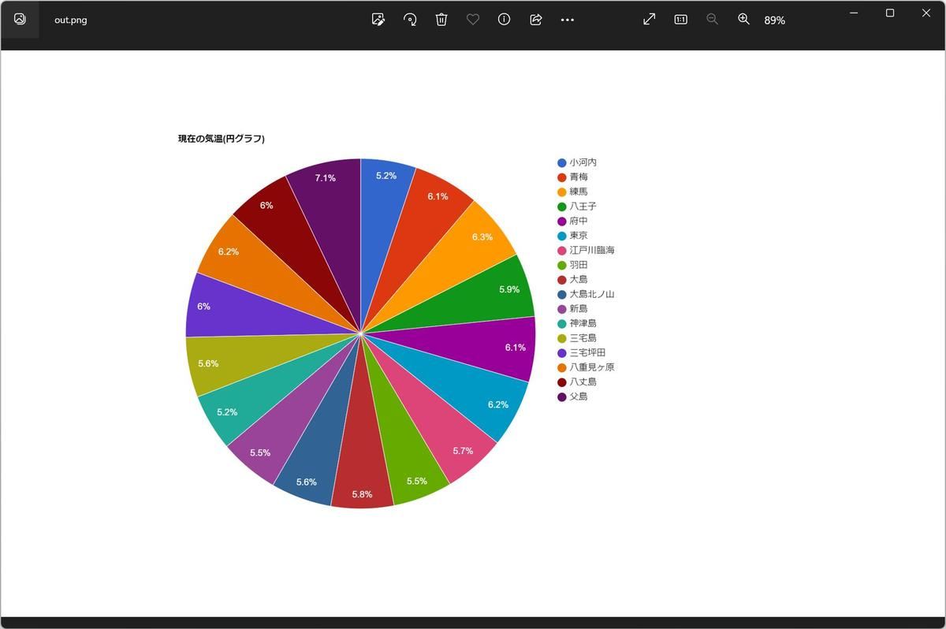
Task: Click the 大島北ノ山 legend label
Action: (592, 294)
